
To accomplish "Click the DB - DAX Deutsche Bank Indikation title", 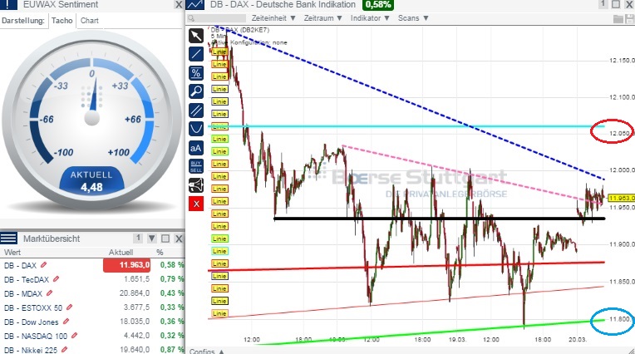I will (283, 4).
